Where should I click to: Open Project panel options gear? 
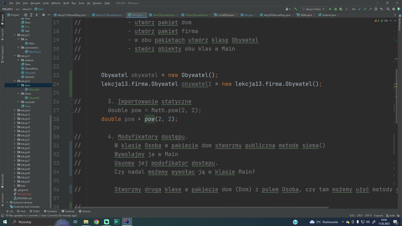(x=43, y=15)
